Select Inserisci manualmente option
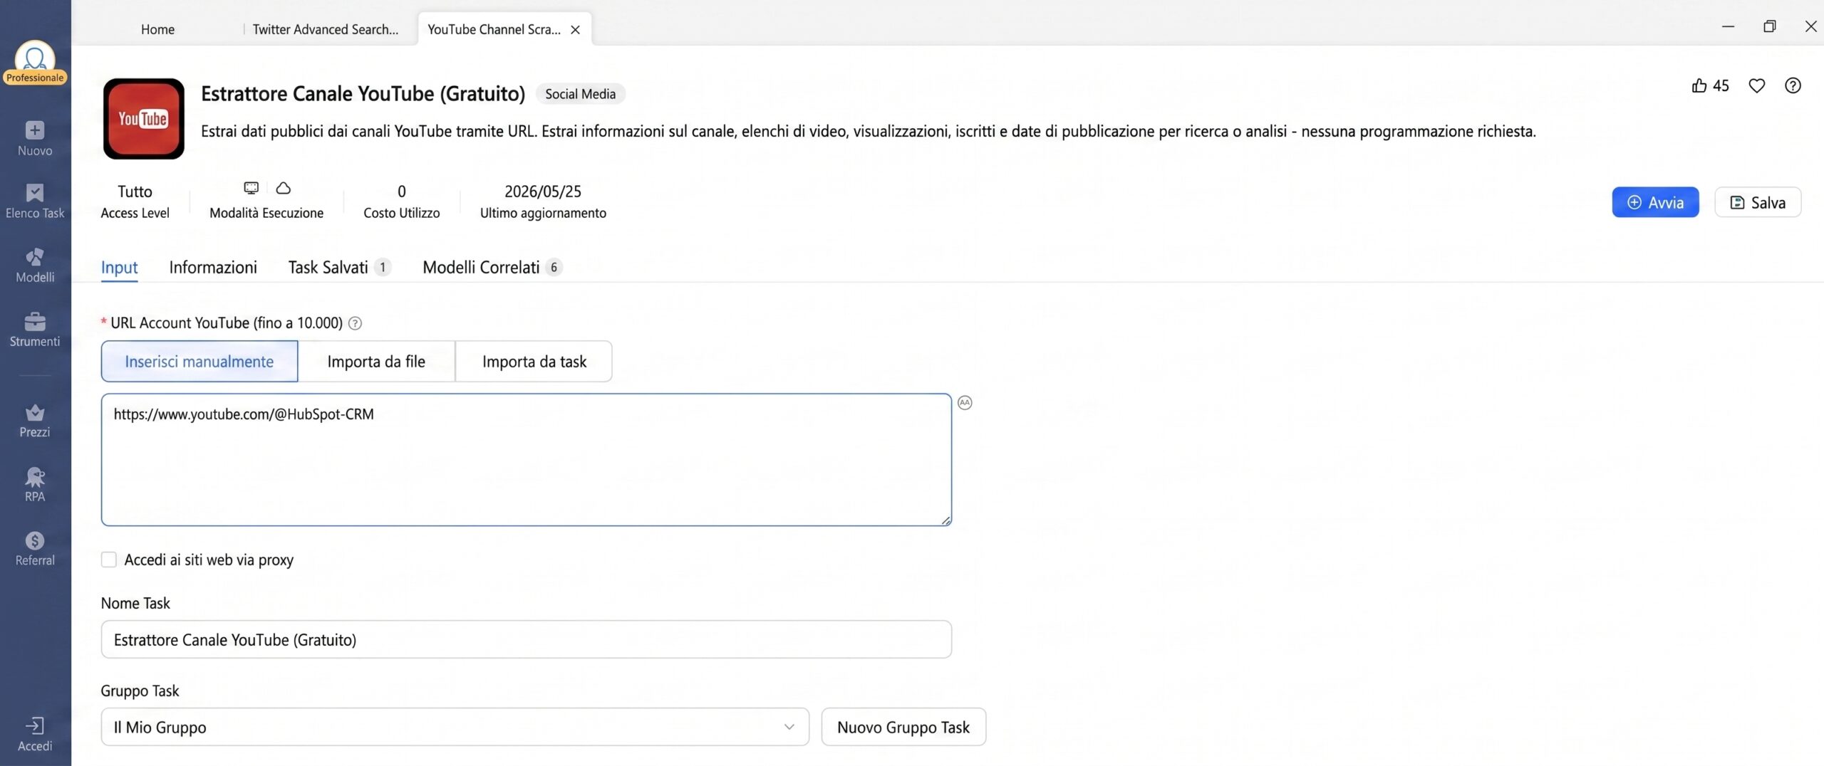This screenshot has width=1824, height=766. [x=199, y=362]
